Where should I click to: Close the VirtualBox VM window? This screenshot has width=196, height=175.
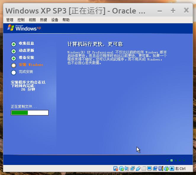pos(186,10)
